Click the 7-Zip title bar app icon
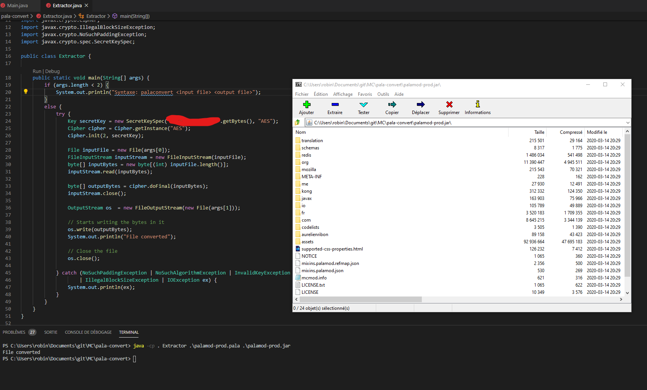This screenshot has height=390, width=647. (x=299, y=84)
